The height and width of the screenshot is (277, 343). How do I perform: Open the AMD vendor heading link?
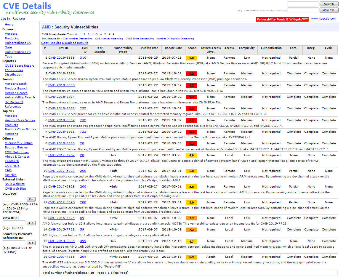pos(46,27)
